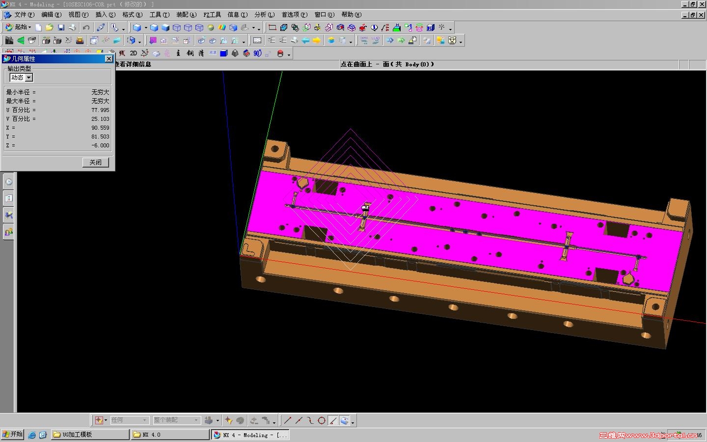Click the bear face icon in toolbar
707x442 pixels.
point(452,40)
